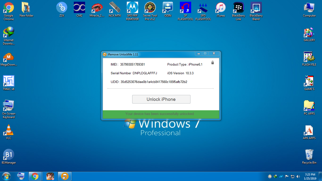Open the volume control in system tray
Screen dimensions: 322x181
click(298, 176)
